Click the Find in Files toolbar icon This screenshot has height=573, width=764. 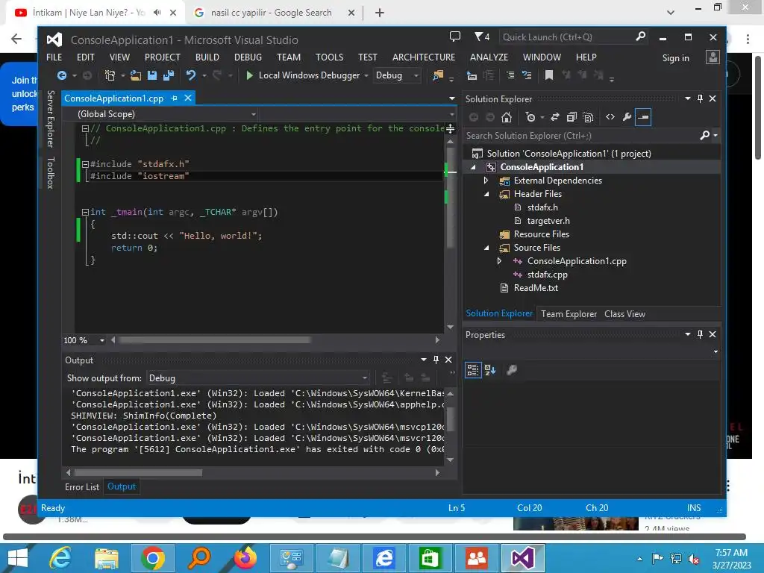438,75
